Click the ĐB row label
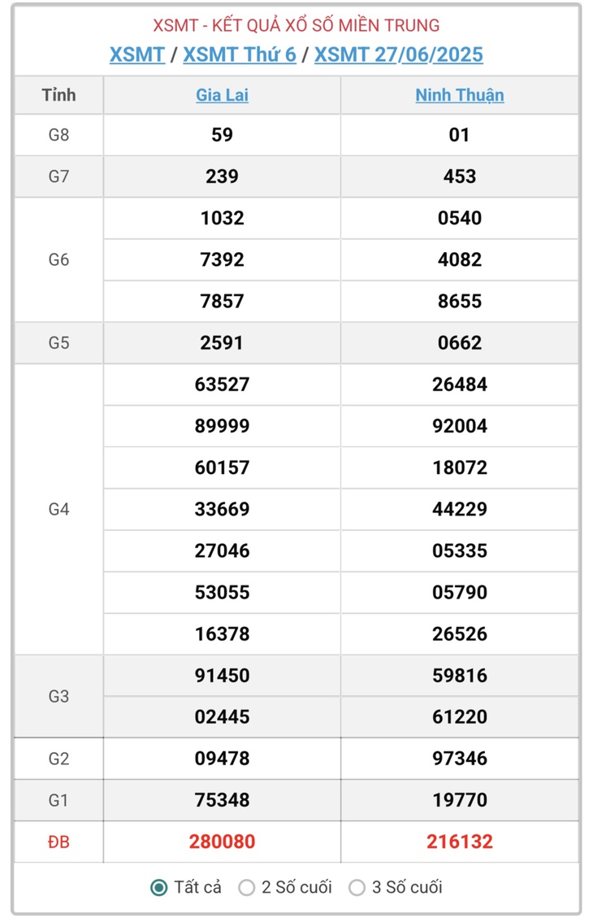593x918 pixels. [58, 842]
